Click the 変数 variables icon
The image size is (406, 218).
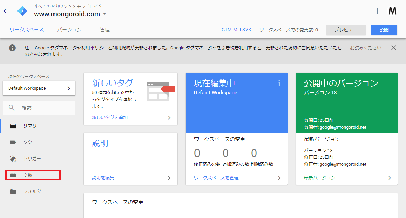tap(13, 175)
